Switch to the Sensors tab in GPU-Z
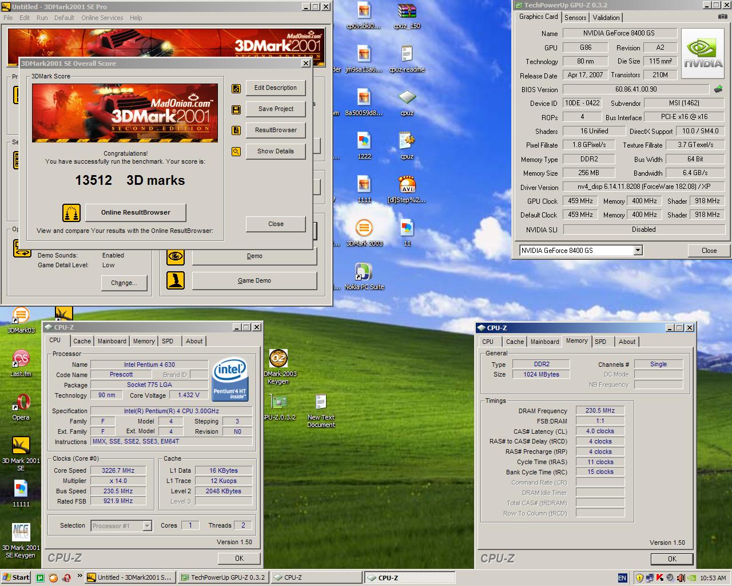The width and height of the screenshot is (732, 586). 575,18
